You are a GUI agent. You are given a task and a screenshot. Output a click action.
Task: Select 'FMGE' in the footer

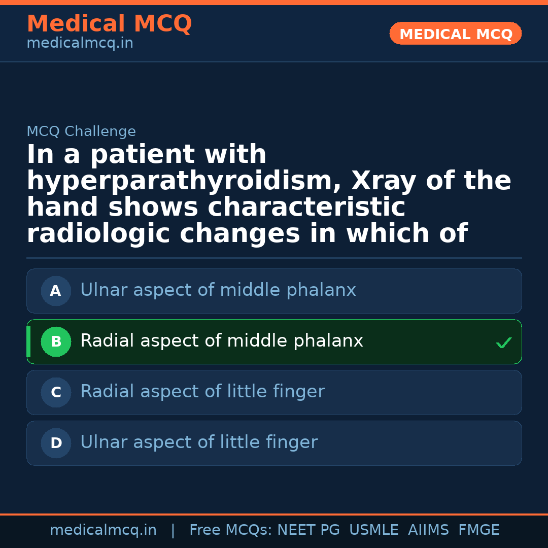pyautogui.click(x=478, y=530)
